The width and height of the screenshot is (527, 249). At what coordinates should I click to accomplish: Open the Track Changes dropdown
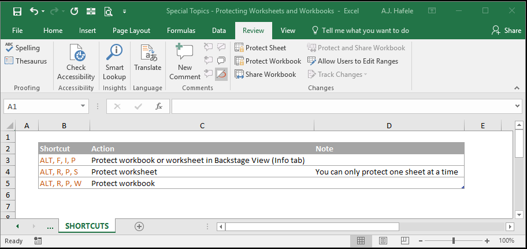[x=337, y=75]
